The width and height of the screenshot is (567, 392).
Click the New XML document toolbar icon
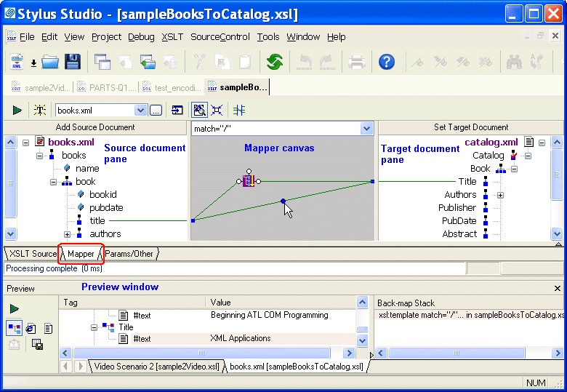coord(17,62)
